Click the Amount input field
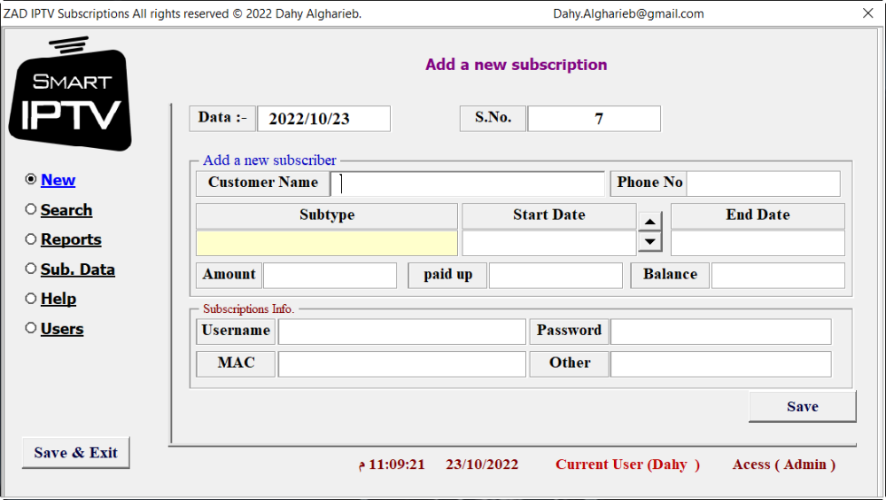Image resolution: width=886 pixels, height=500 pixels. tap(330, 276)
